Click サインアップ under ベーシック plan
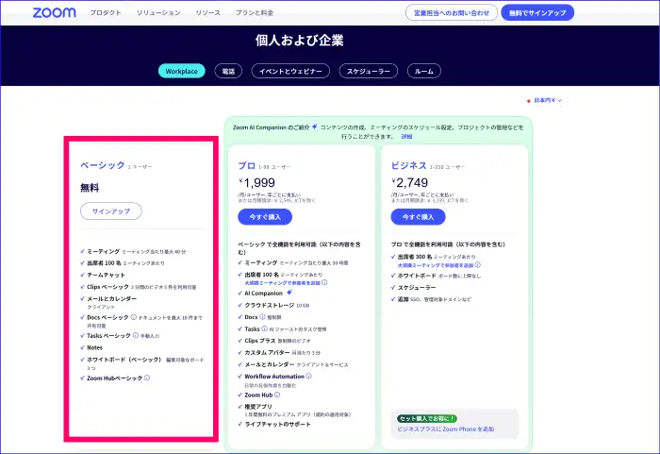The width and height of the screenshot is (660, 454). [111, 210]
